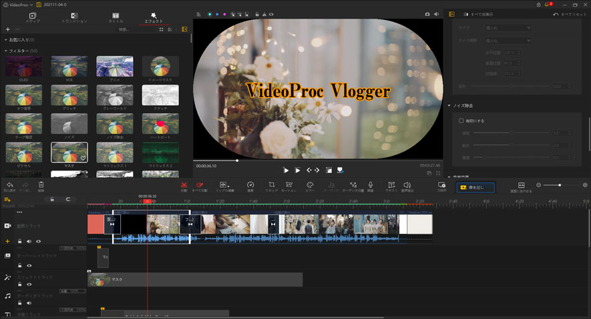591x319 pixels.
Task: Toggle video track visibility eye
Action: point(39,241)
